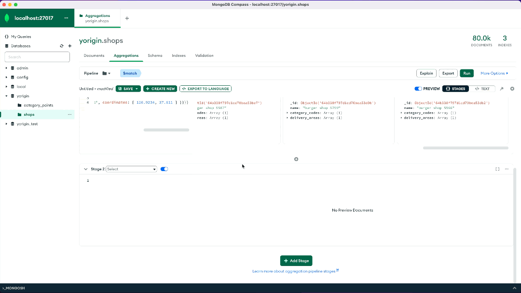Open a new tab with plus icon
Image resolution: width=521 pixels, height=293 pixels.
(x=127, y=18)
